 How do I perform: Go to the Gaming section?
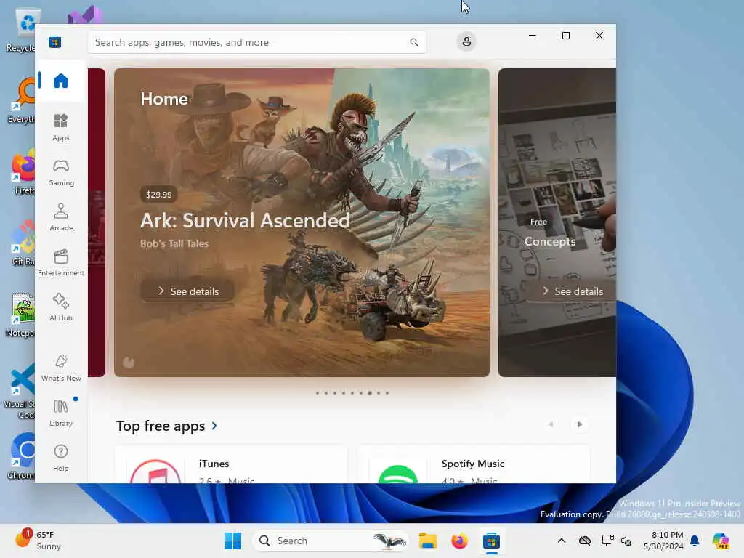coord(61,173)
